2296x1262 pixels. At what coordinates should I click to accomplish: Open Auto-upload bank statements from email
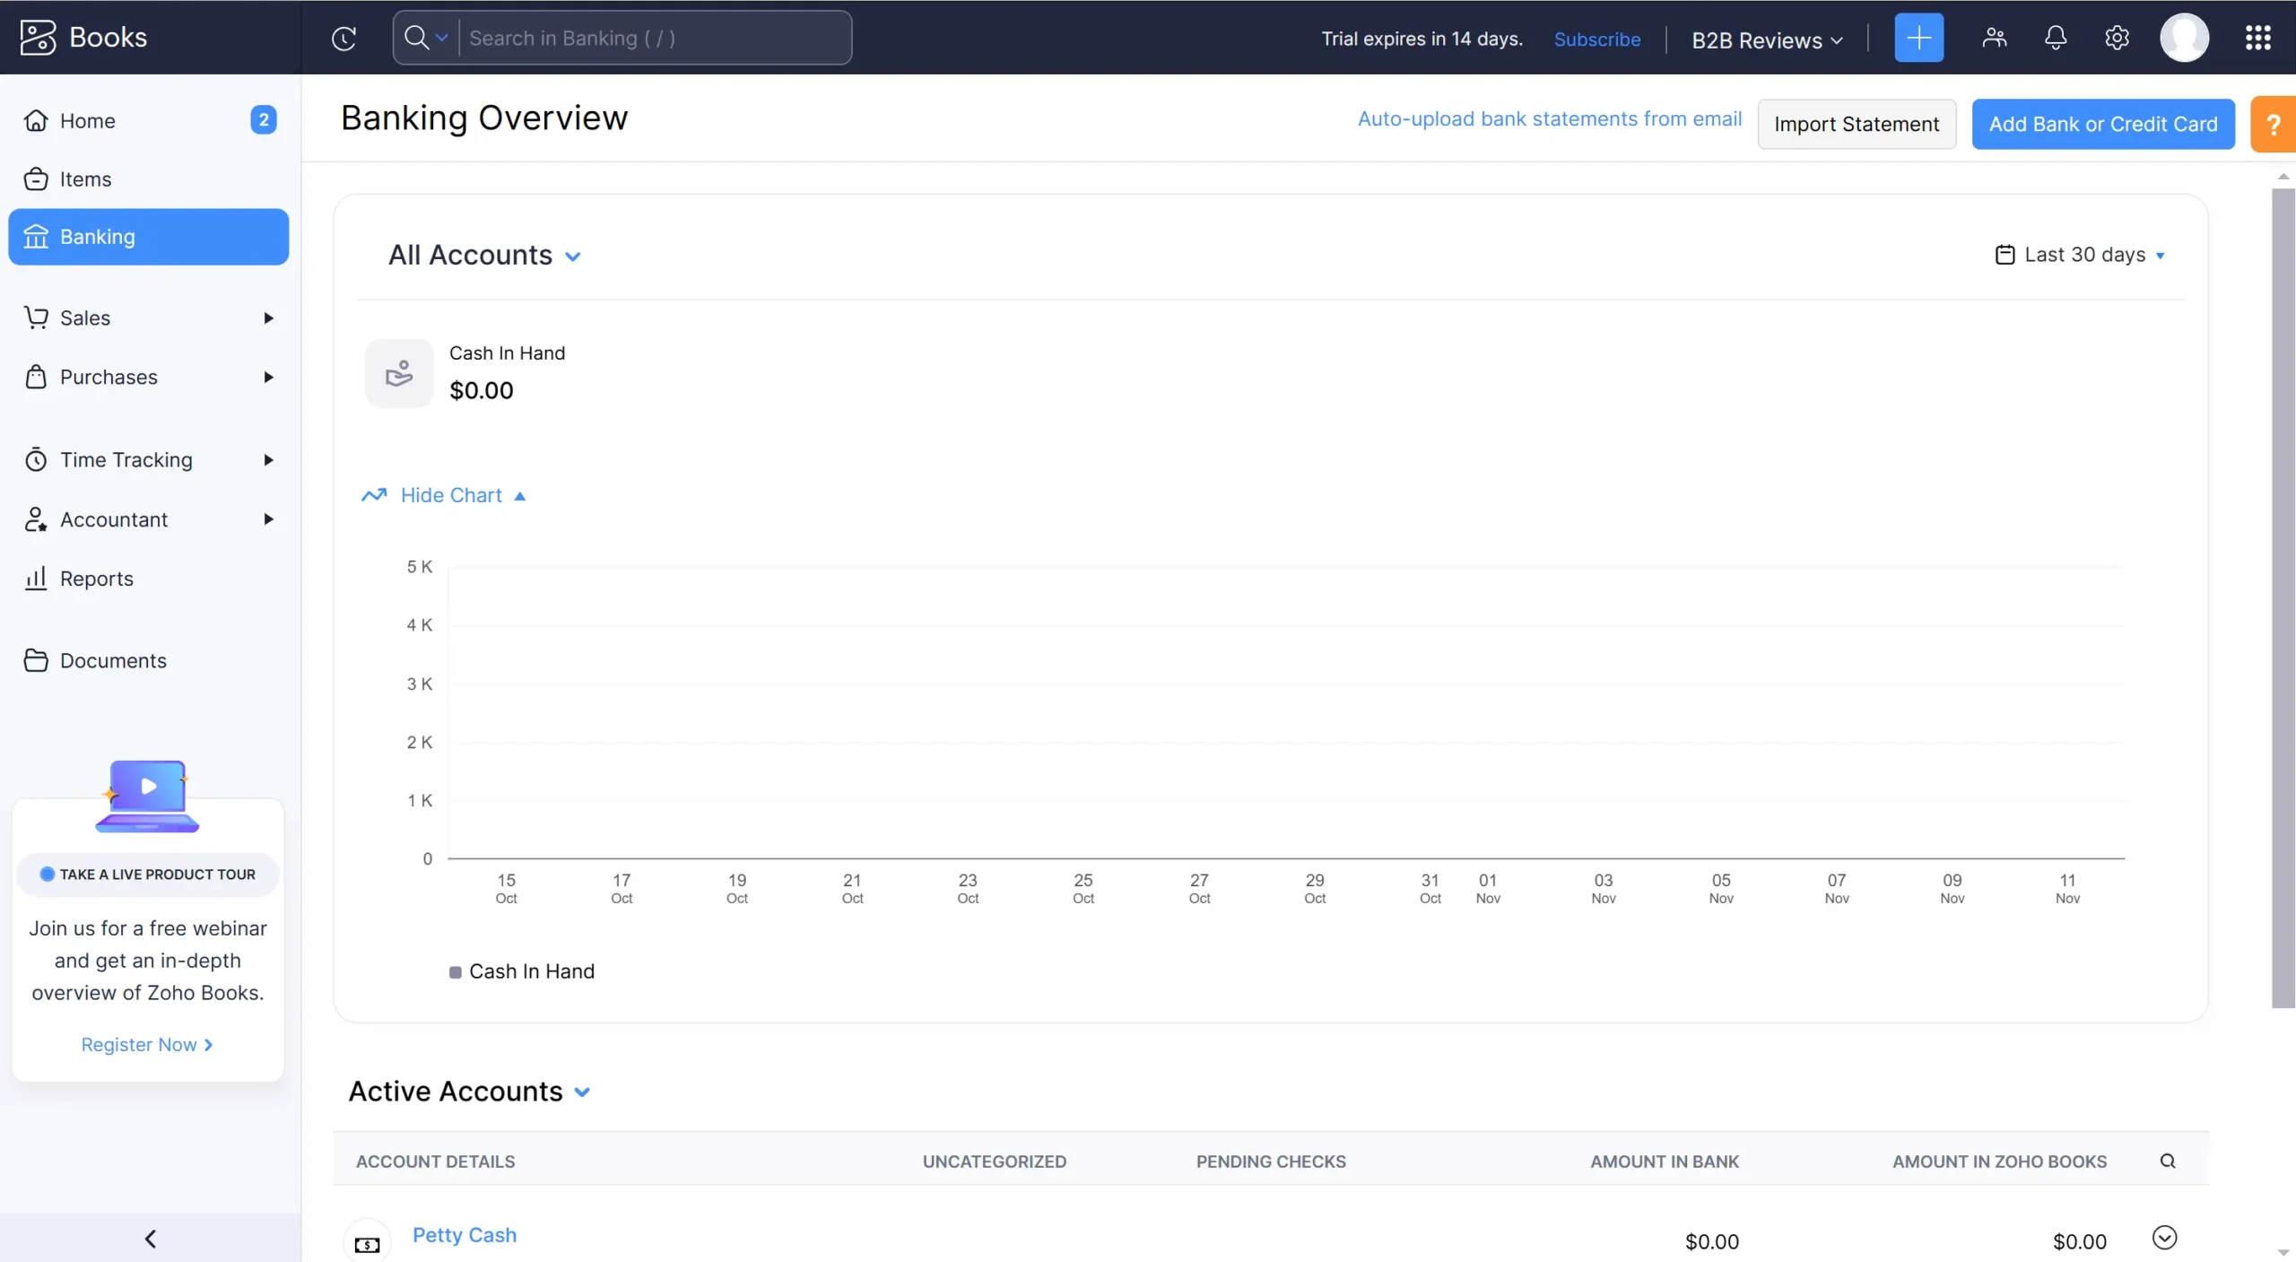click(1548, 117)
